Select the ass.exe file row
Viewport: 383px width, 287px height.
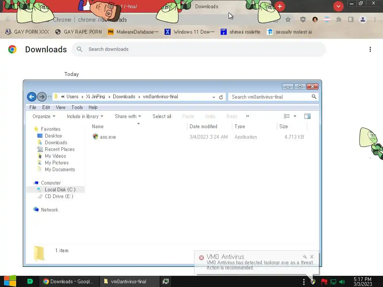(198, 137)
